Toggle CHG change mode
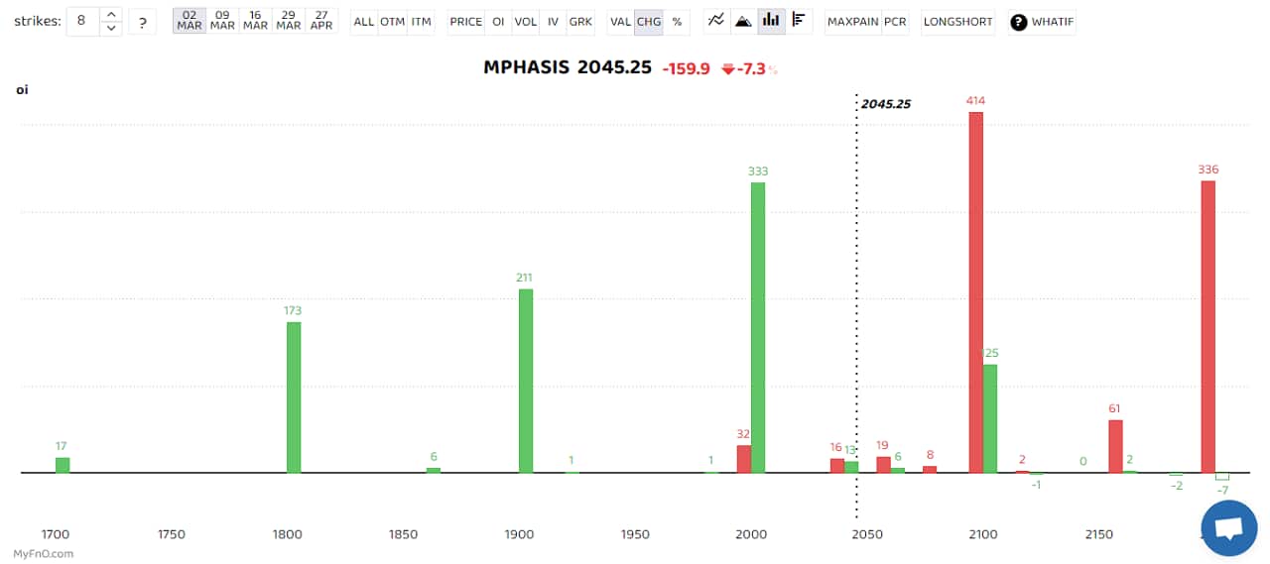Viewport: 1270px width, 564px height. coord(649,21)
